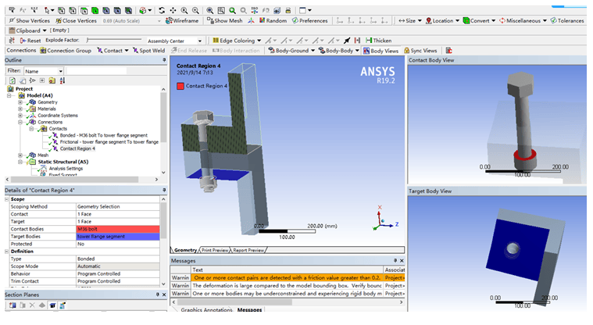The height and width of the screenshot is (325, 593).
Task: Switch to the Print Preview tab
Action: (214, 250)
